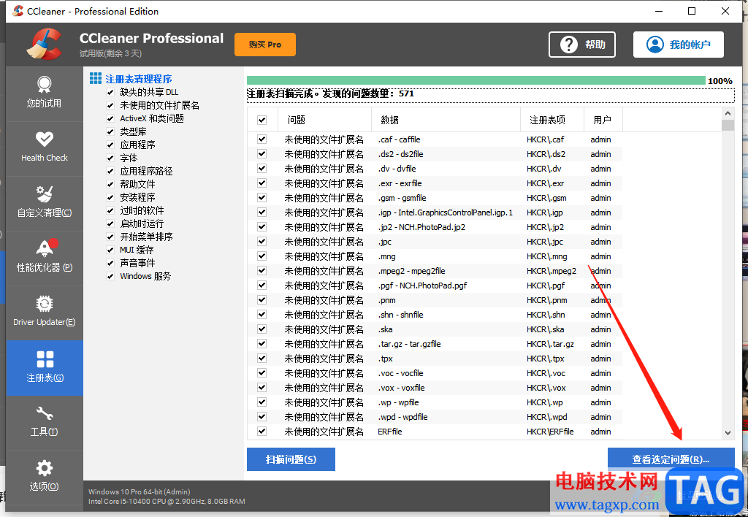Open Driver Updater section
Image resolution: width=748 pixels, height=517 pixels.
coord(44,313)
